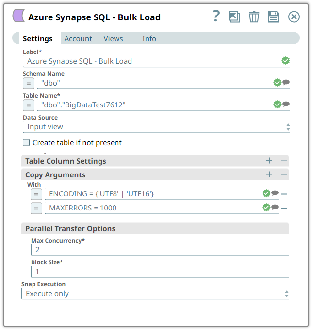Viewport: 312px width, 331px height.
Task: Click validation checkmark on MAXERRORS row
Action: point(266,207)
